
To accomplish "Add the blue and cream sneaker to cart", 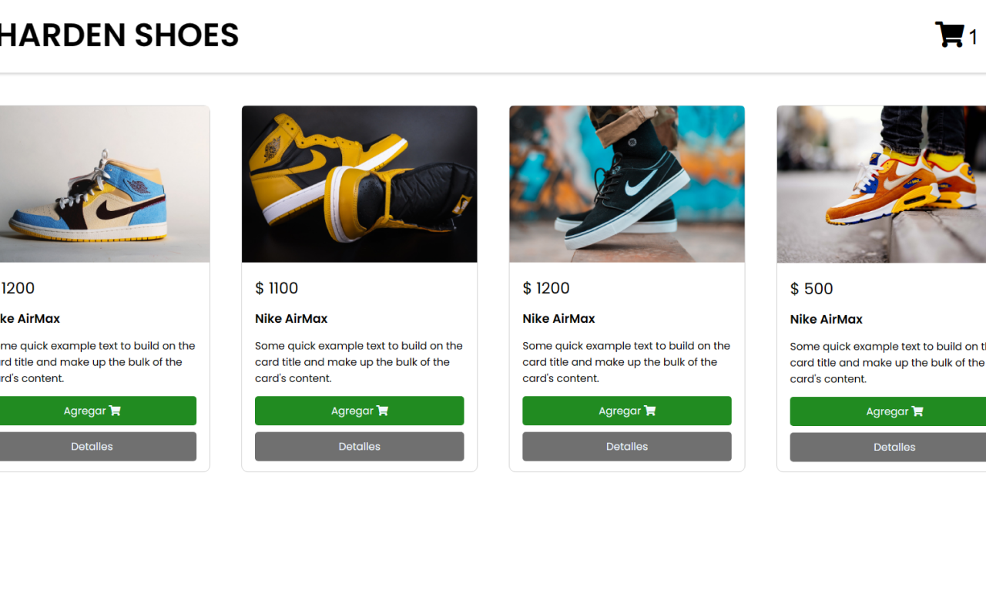I will coord(92,411).
